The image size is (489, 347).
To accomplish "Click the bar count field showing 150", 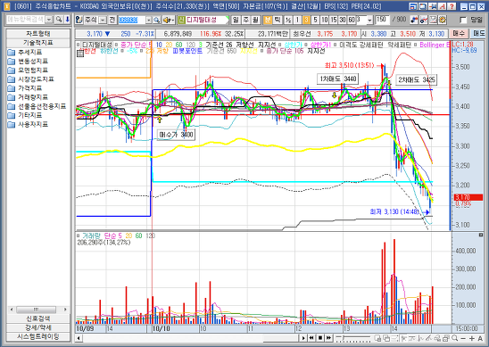I will [x=382, y=20].
